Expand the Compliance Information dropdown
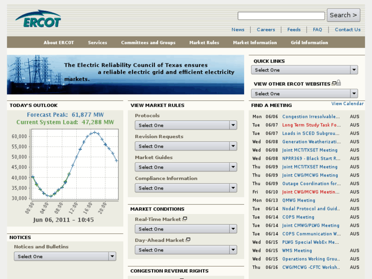The image size is (372, 279). pos(185,188)
